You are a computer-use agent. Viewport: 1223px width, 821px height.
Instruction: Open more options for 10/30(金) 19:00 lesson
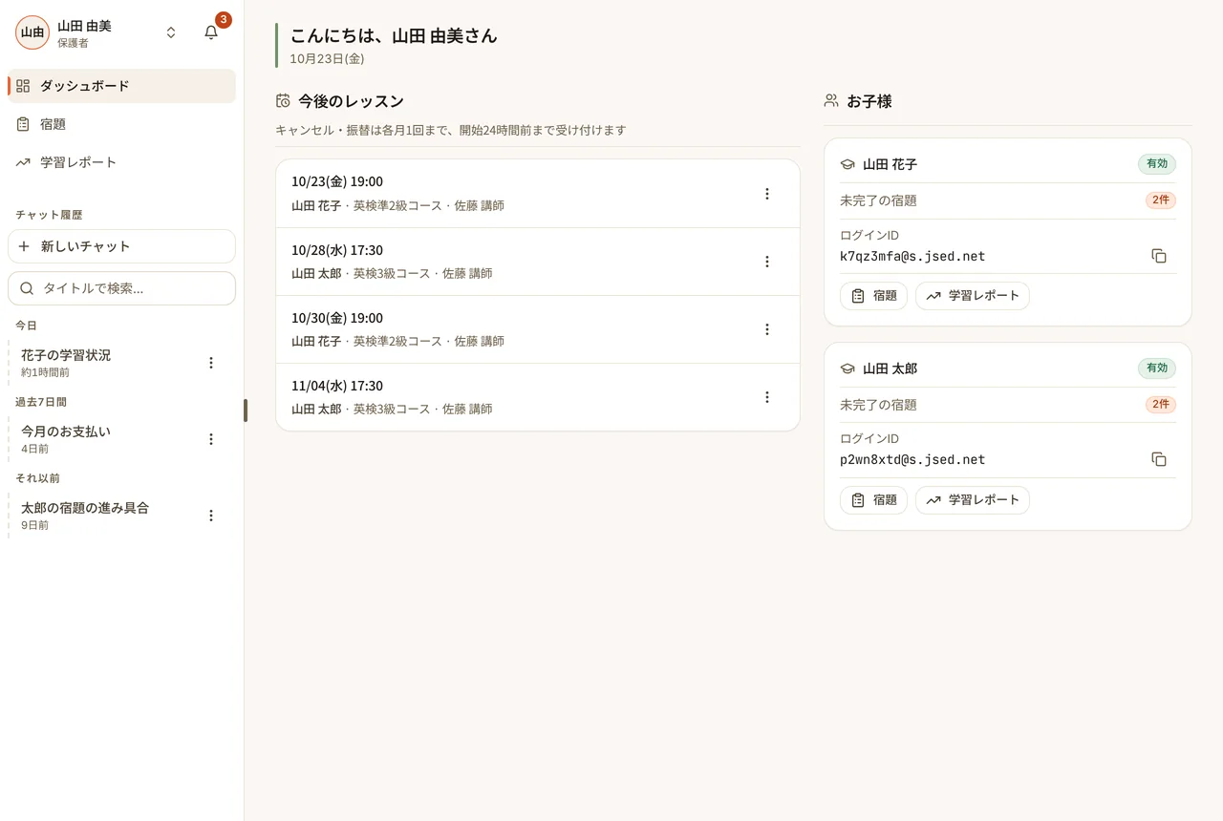click(x=766, y=329)
